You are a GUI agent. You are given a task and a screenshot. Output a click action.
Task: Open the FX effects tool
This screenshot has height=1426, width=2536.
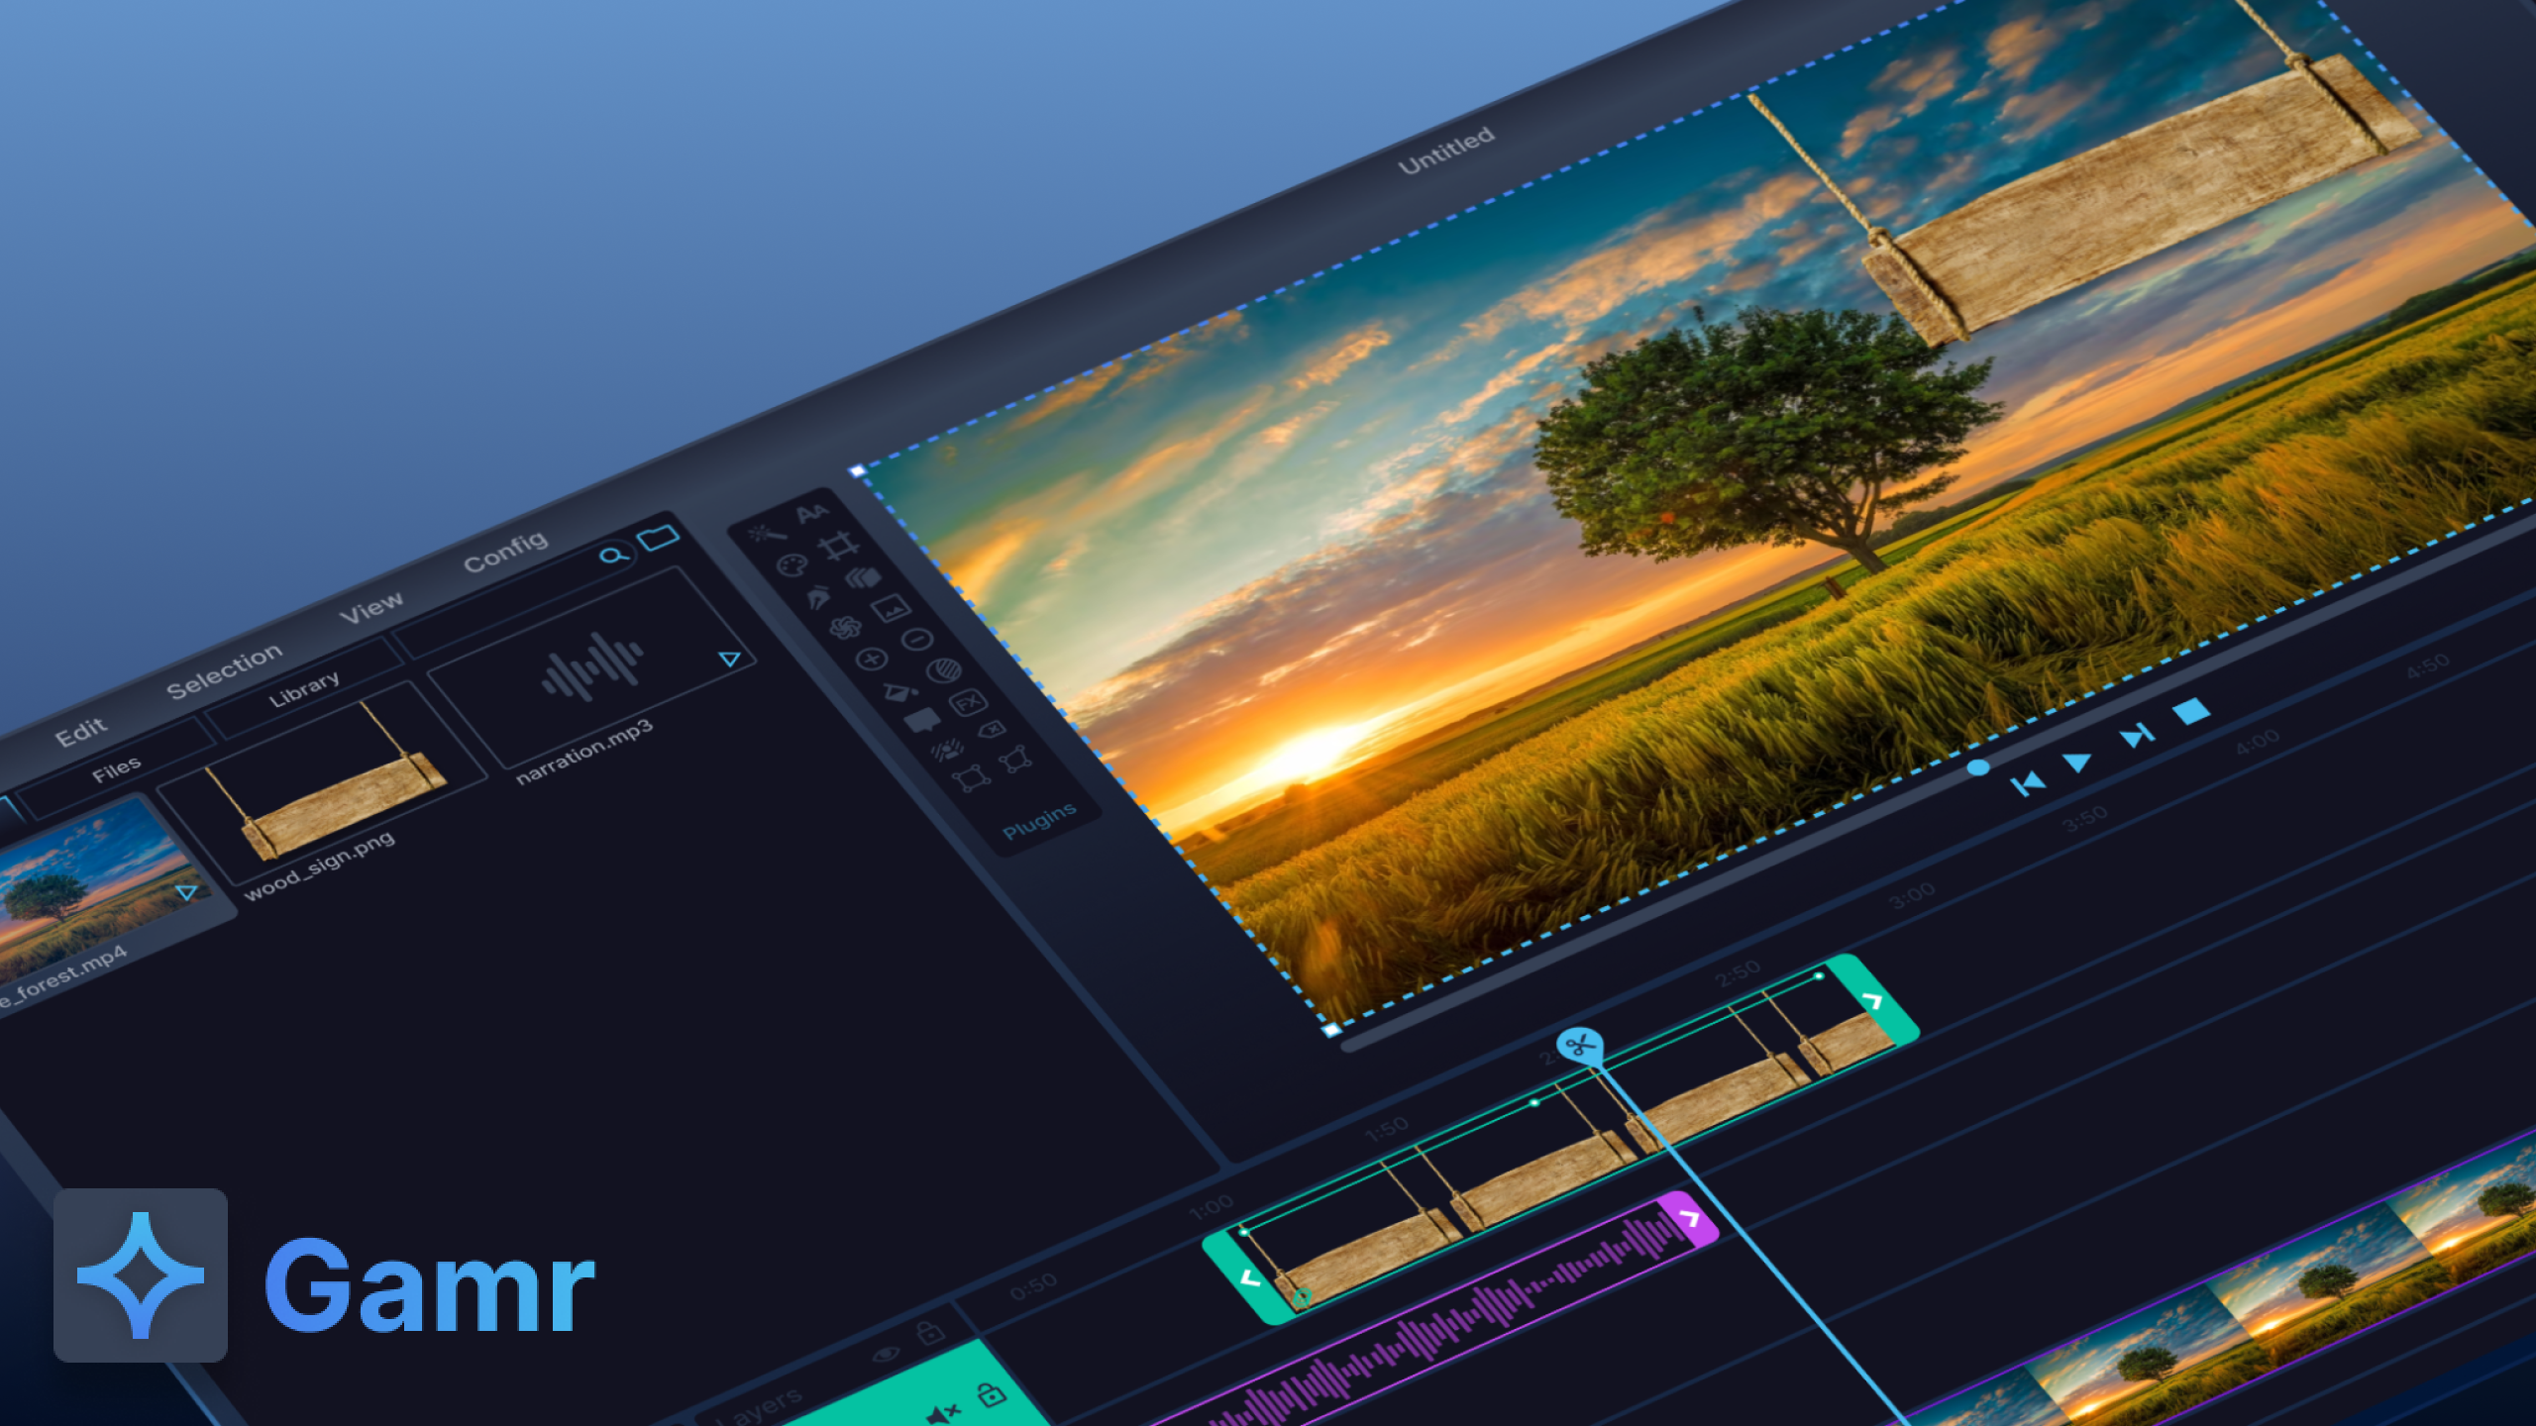(968, 703)
